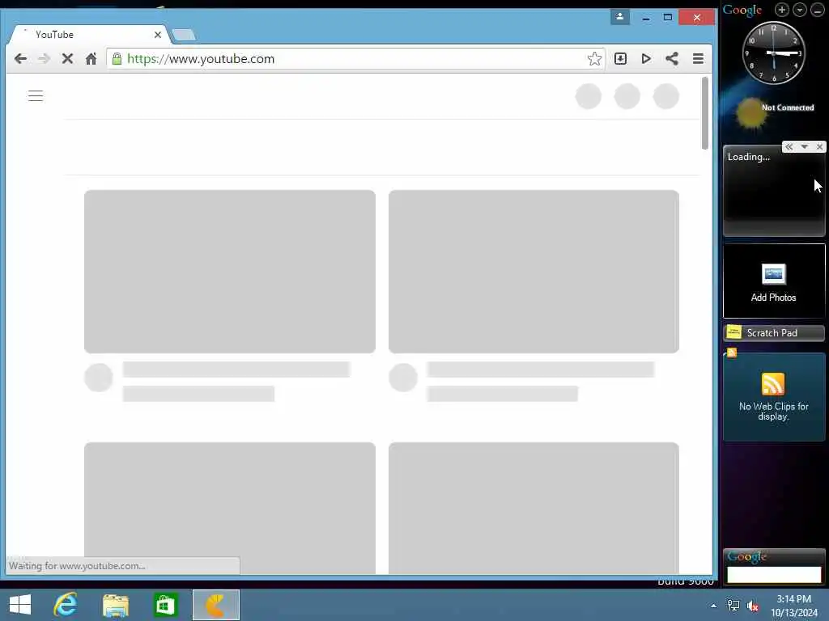Screen dimensions: 829x621
Task: Show hidden tray icons arrow
Action: [714, 606]
